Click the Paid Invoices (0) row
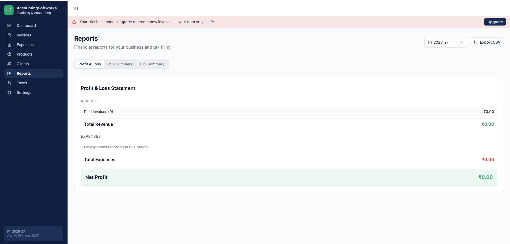Screen dimensions: 510x244 pos(289,112)
